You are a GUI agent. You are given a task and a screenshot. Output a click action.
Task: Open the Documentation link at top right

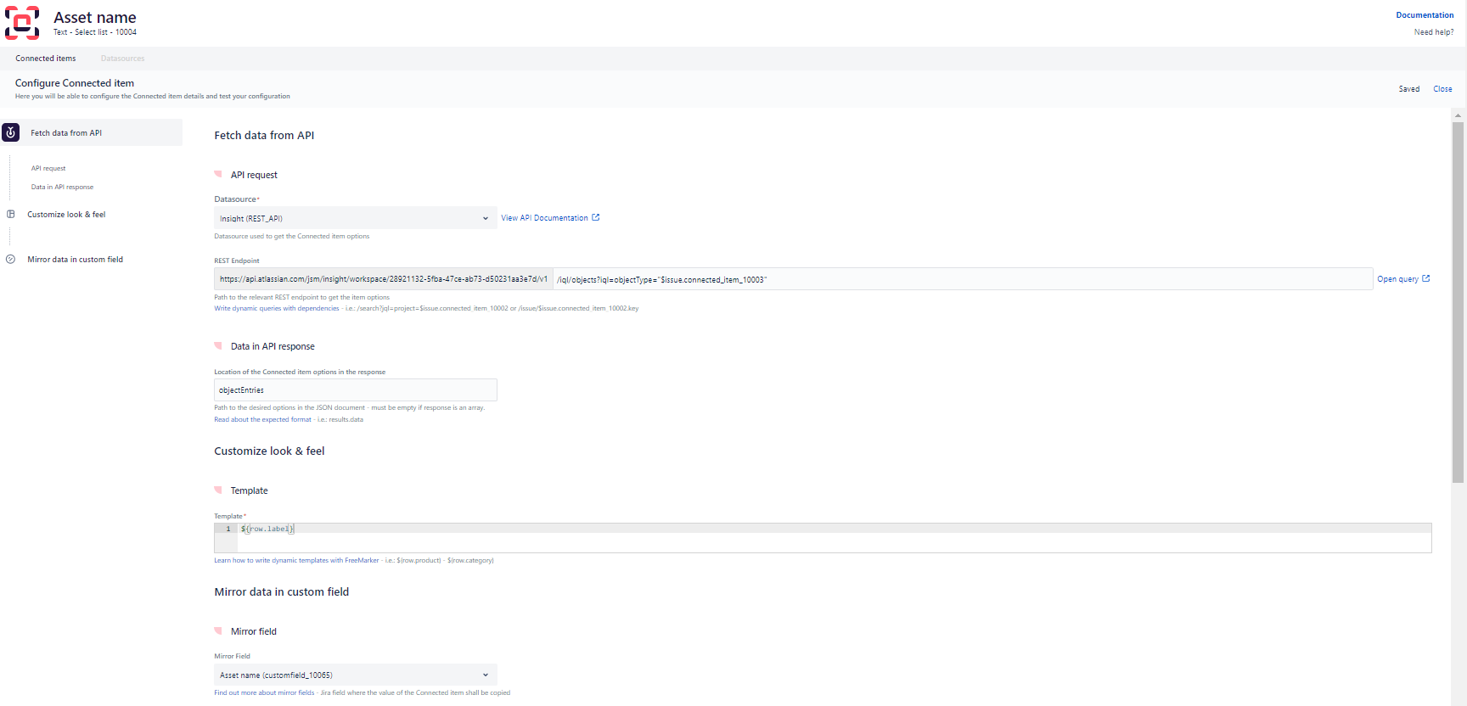click(1425, 15)
